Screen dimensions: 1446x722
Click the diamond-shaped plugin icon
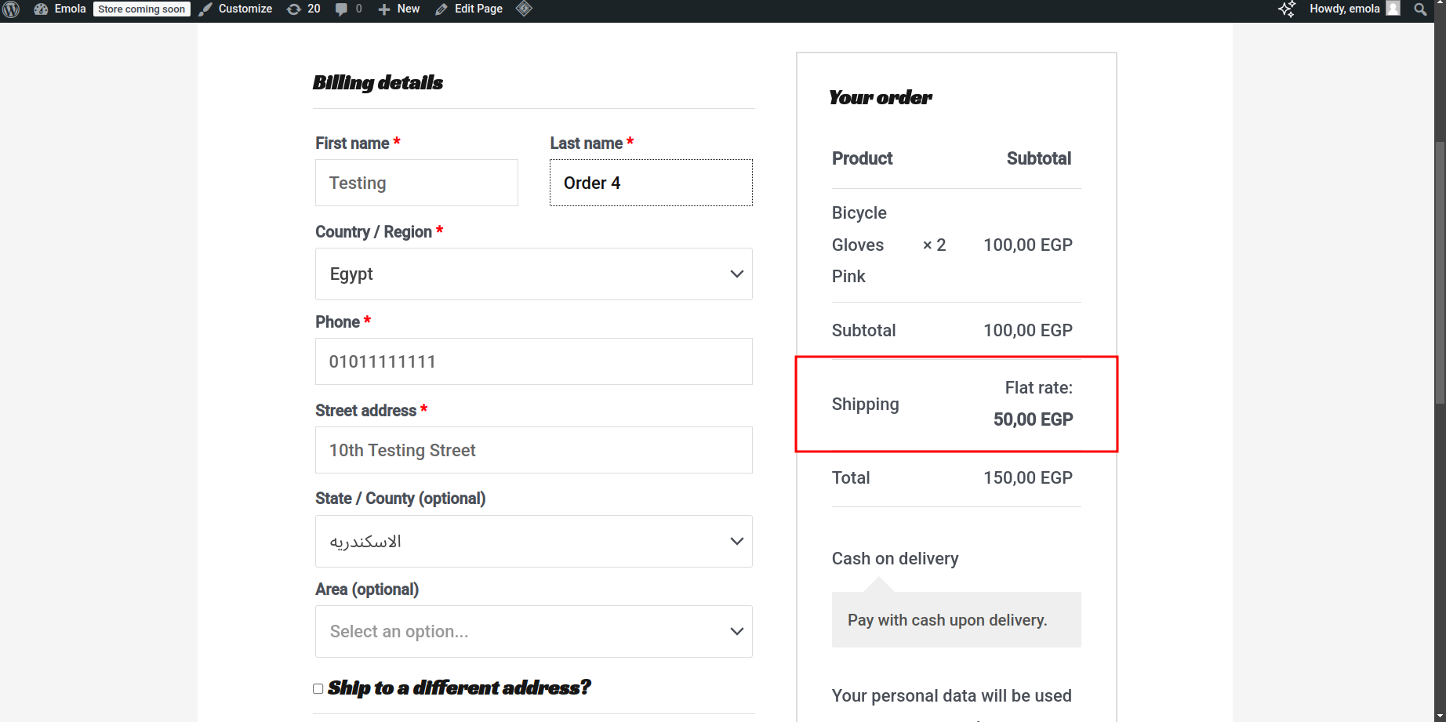pyautogui.click(x=525, y=9)
